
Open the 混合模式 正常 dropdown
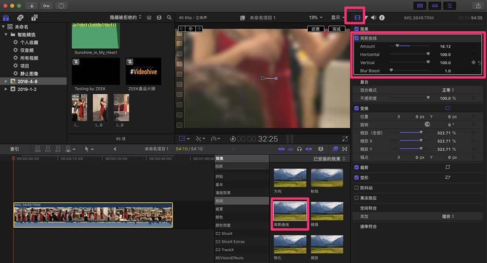(x=448, y=90)
